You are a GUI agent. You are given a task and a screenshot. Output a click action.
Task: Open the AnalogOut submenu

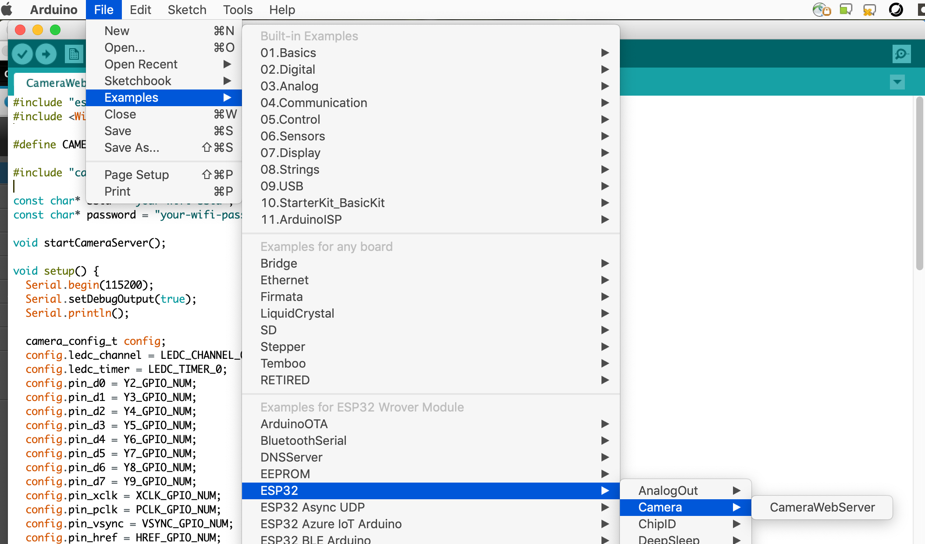(x=686, y=490)
